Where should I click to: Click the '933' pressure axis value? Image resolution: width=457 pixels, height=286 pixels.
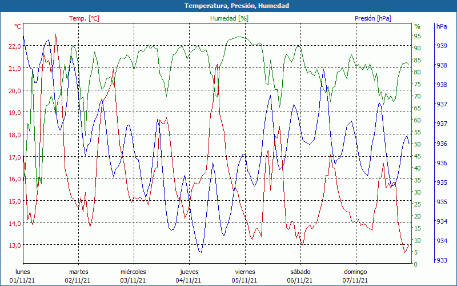(x=441, y=260)
